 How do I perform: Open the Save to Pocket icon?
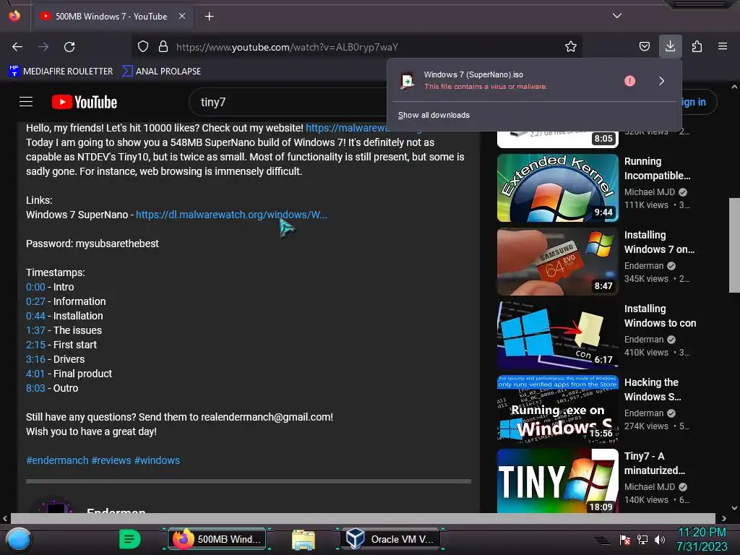pos(644,47)
